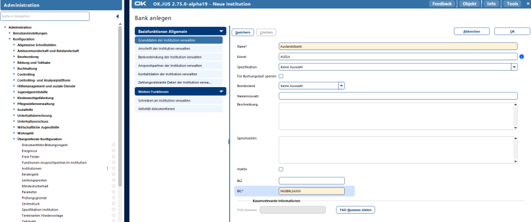
Task: Click the Speichern button
Action: pos(243,32)
